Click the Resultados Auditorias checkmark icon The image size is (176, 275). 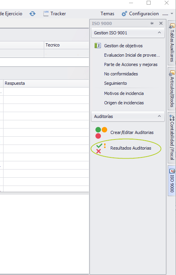click(x=101, y=148)
